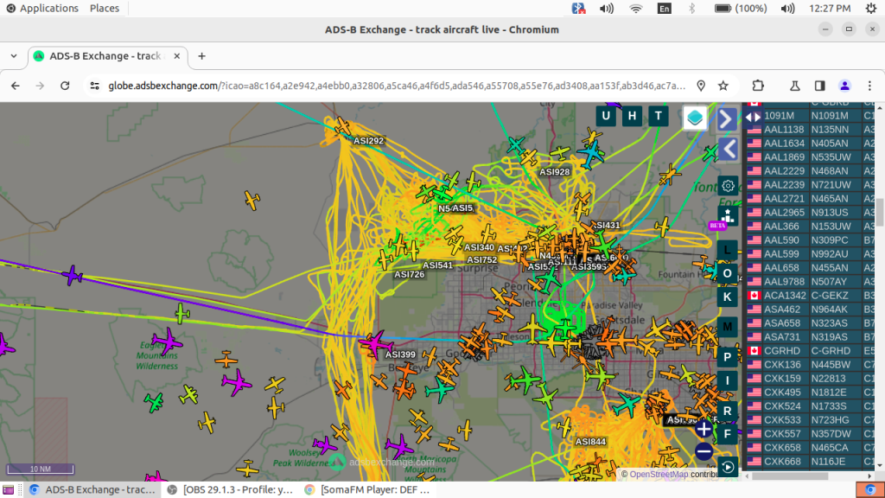Click the aircraft table vertical scrollbar thumb

[x=880, y=212]
